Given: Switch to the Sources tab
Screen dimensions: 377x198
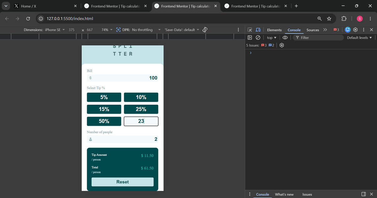Looking at the screenshot, I should pos(313,30).
